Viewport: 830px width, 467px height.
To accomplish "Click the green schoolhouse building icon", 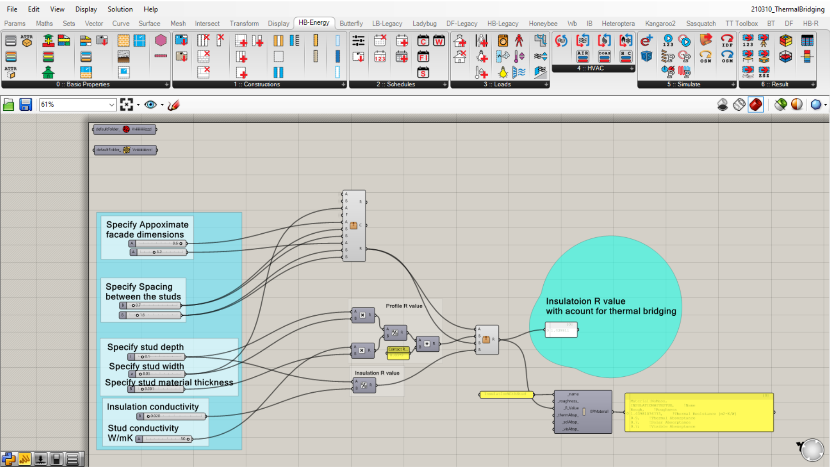I will point(48,72).
